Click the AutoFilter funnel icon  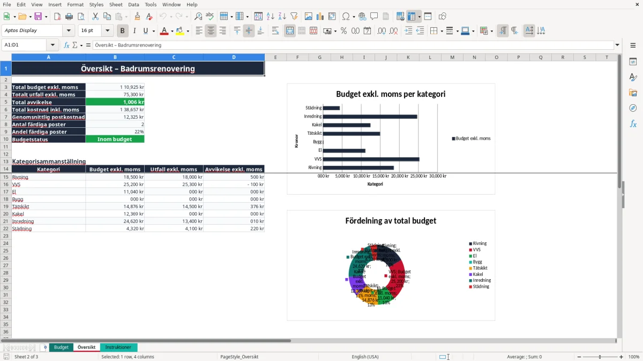point(294,17)
